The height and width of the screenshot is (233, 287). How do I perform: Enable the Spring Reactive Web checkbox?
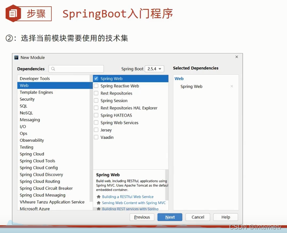pyautogui.click(x=96, y=86)
